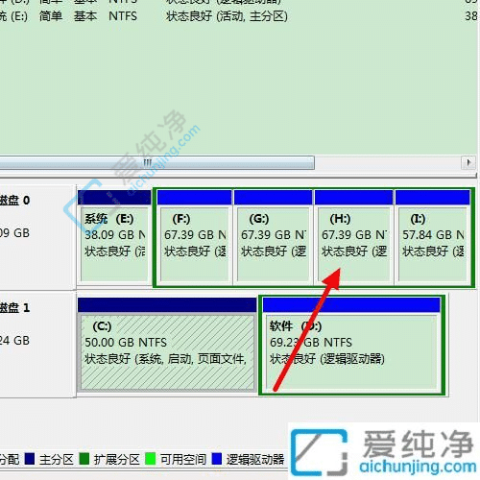
Task: Click the 逻辑驱动器 legend label
Action: coord(255,460)
